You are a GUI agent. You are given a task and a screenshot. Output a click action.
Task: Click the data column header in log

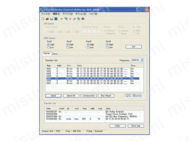point(122,108)
